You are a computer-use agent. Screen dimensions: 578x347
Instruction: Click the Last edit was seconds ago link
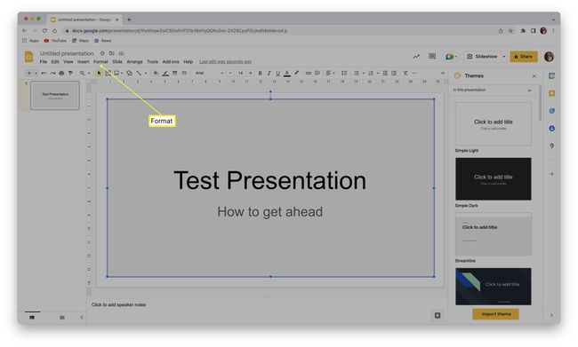click(225, 62)
